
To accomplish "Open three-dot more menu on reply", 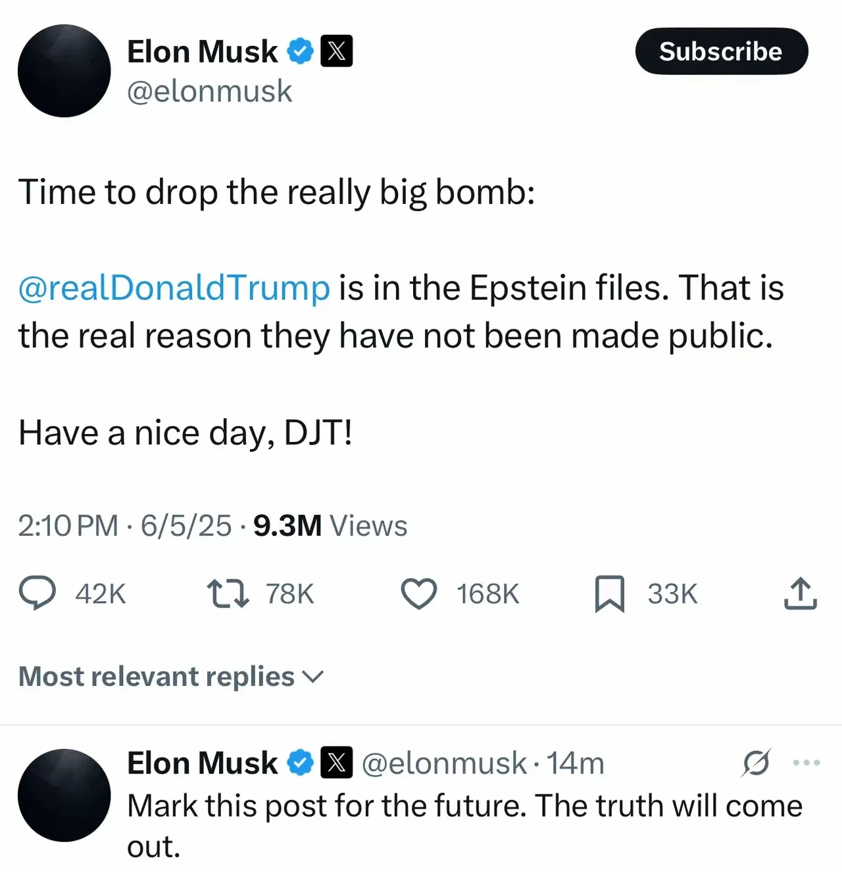I will click(806, 763).
